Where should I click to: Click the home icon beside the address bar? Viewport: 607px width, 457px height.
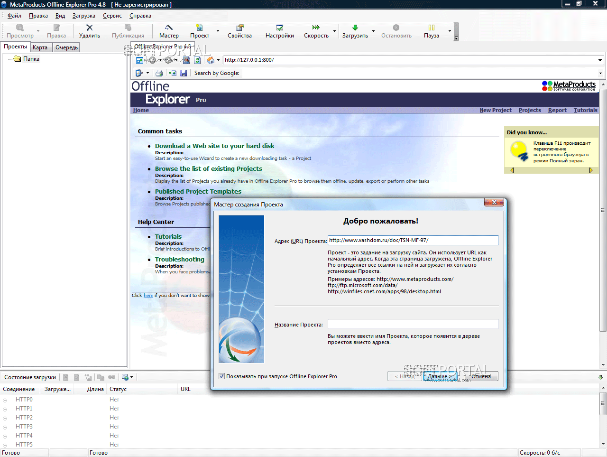(211, 60)
